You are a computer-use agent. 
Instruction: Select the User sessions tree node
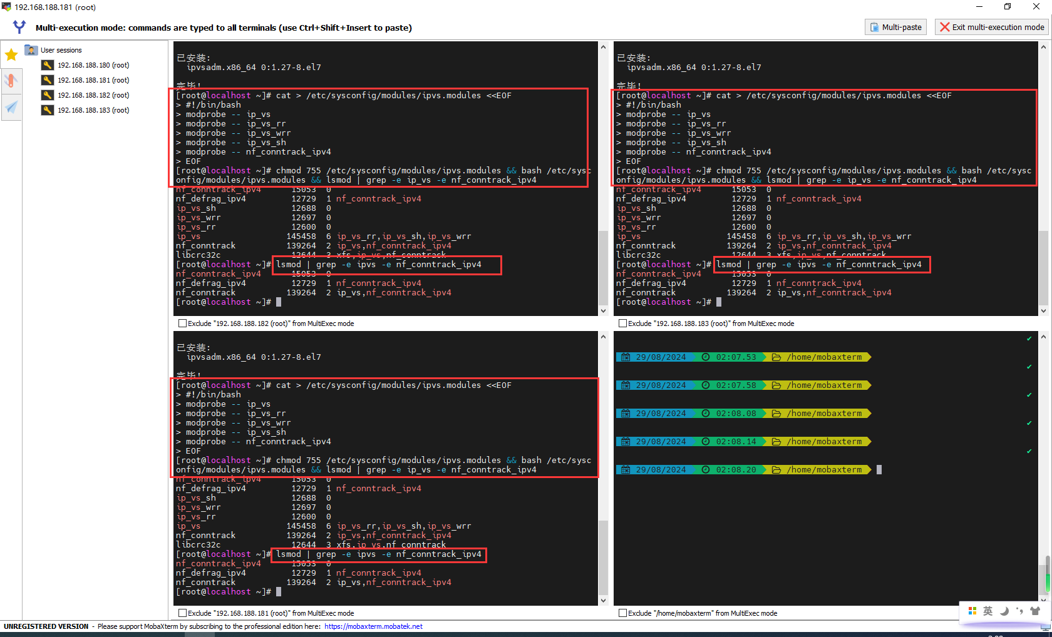(61, 50)
